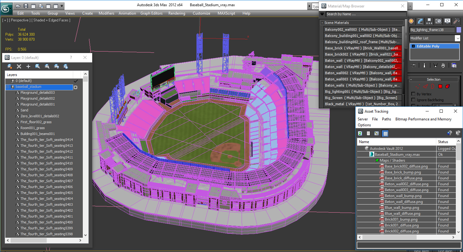
Task: Click Tree View icon in Asset Tracking
Action: 377,133
